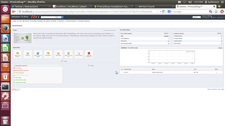Click View more in This month's activity
Screen dimensions: 225x126
166,33
